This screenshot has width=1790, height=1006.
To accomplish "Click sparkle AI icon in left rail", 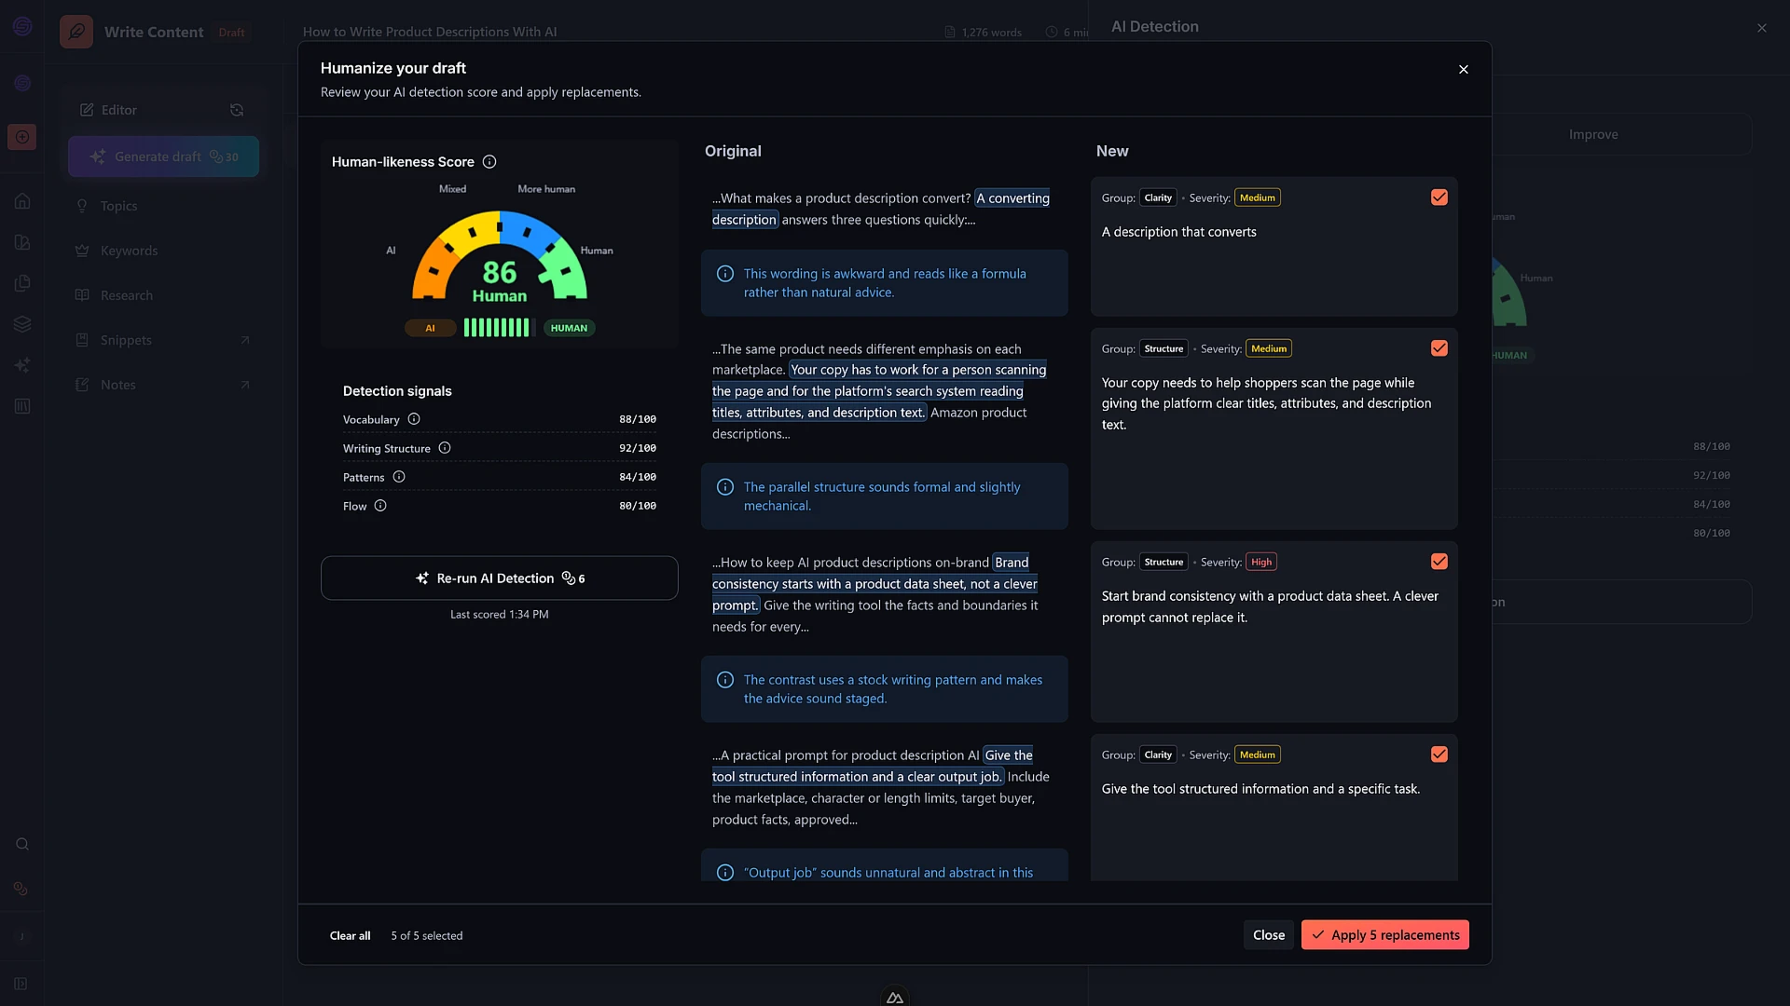I will (x=22, y=365).
